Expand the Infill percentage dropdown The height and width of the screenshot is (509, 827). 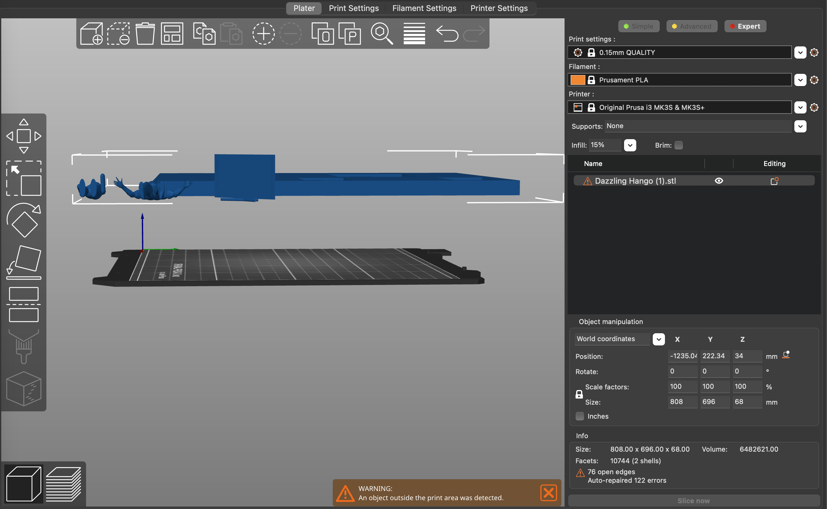point(630,145)
